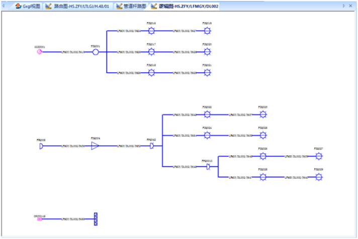Click the pink source node on the top-left line
This screenshot has height=239, width=358.
click(39, 52)
